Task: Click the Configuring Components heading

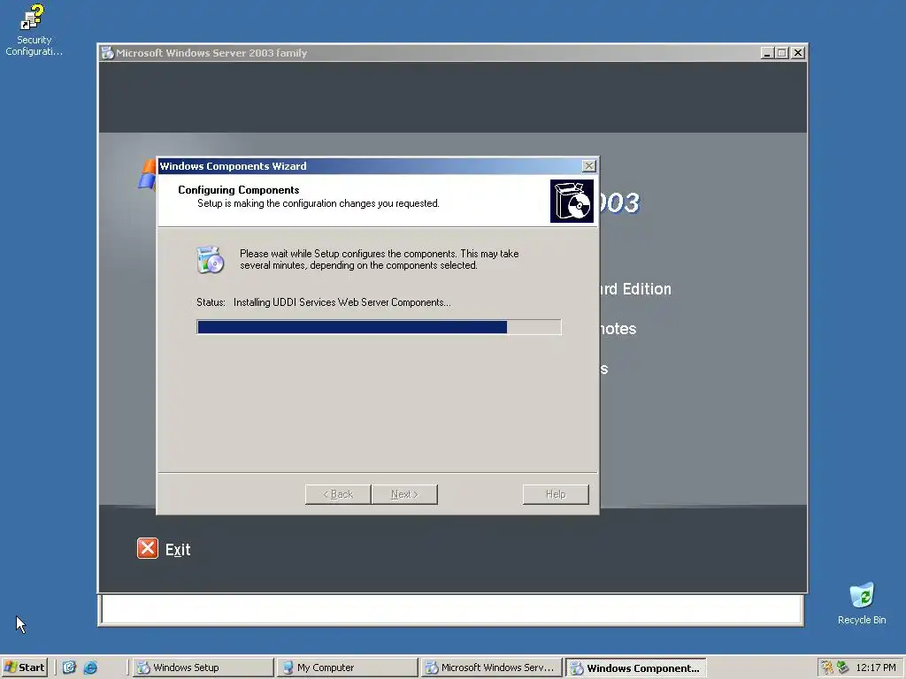Action: click(239, 190)
